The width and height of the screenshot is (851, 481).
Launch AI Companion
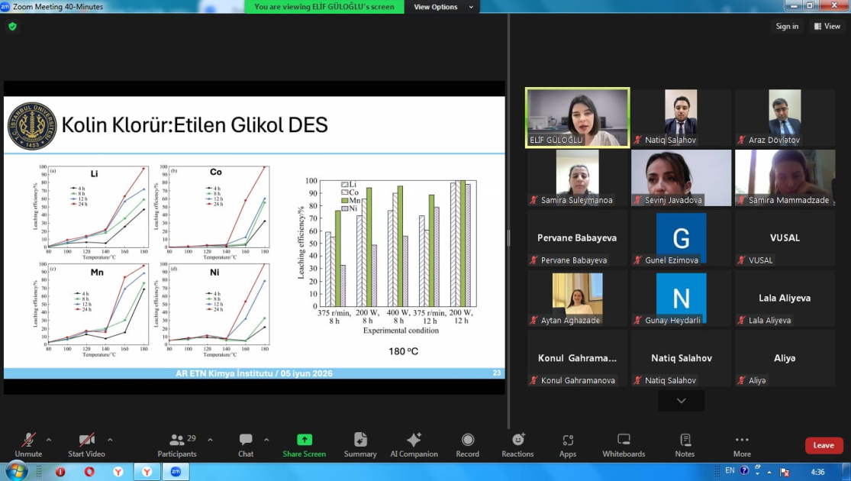tap(414, 445)
